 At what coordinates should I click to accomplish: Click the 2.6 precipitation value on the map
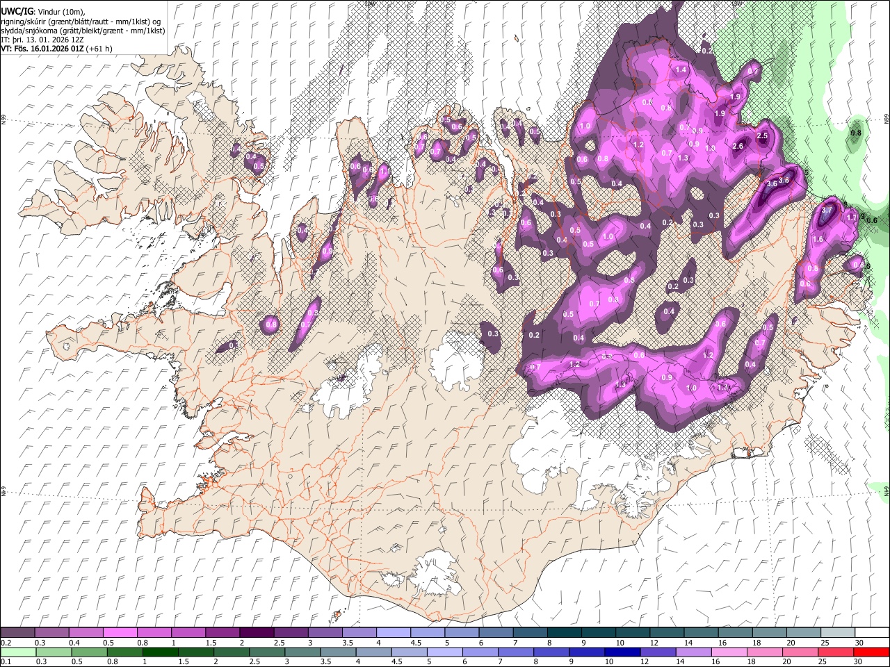pos(738,146)
